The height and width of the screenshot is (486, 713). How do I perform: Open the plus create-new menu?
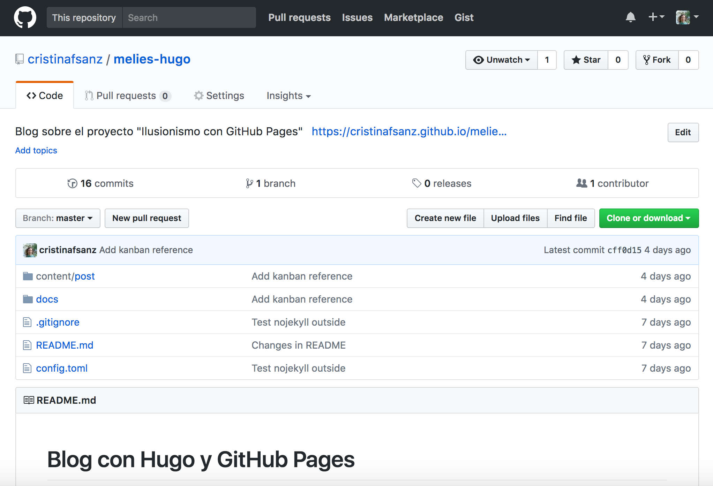pos(656,17)
